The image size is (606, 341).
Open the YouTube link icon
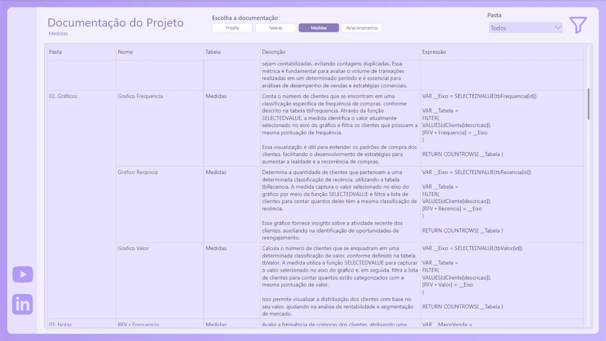(x=23, y=274)
